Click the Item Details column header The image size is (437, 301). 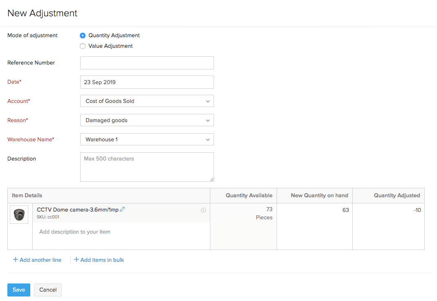pyautogui.click(x=27, y=195)
